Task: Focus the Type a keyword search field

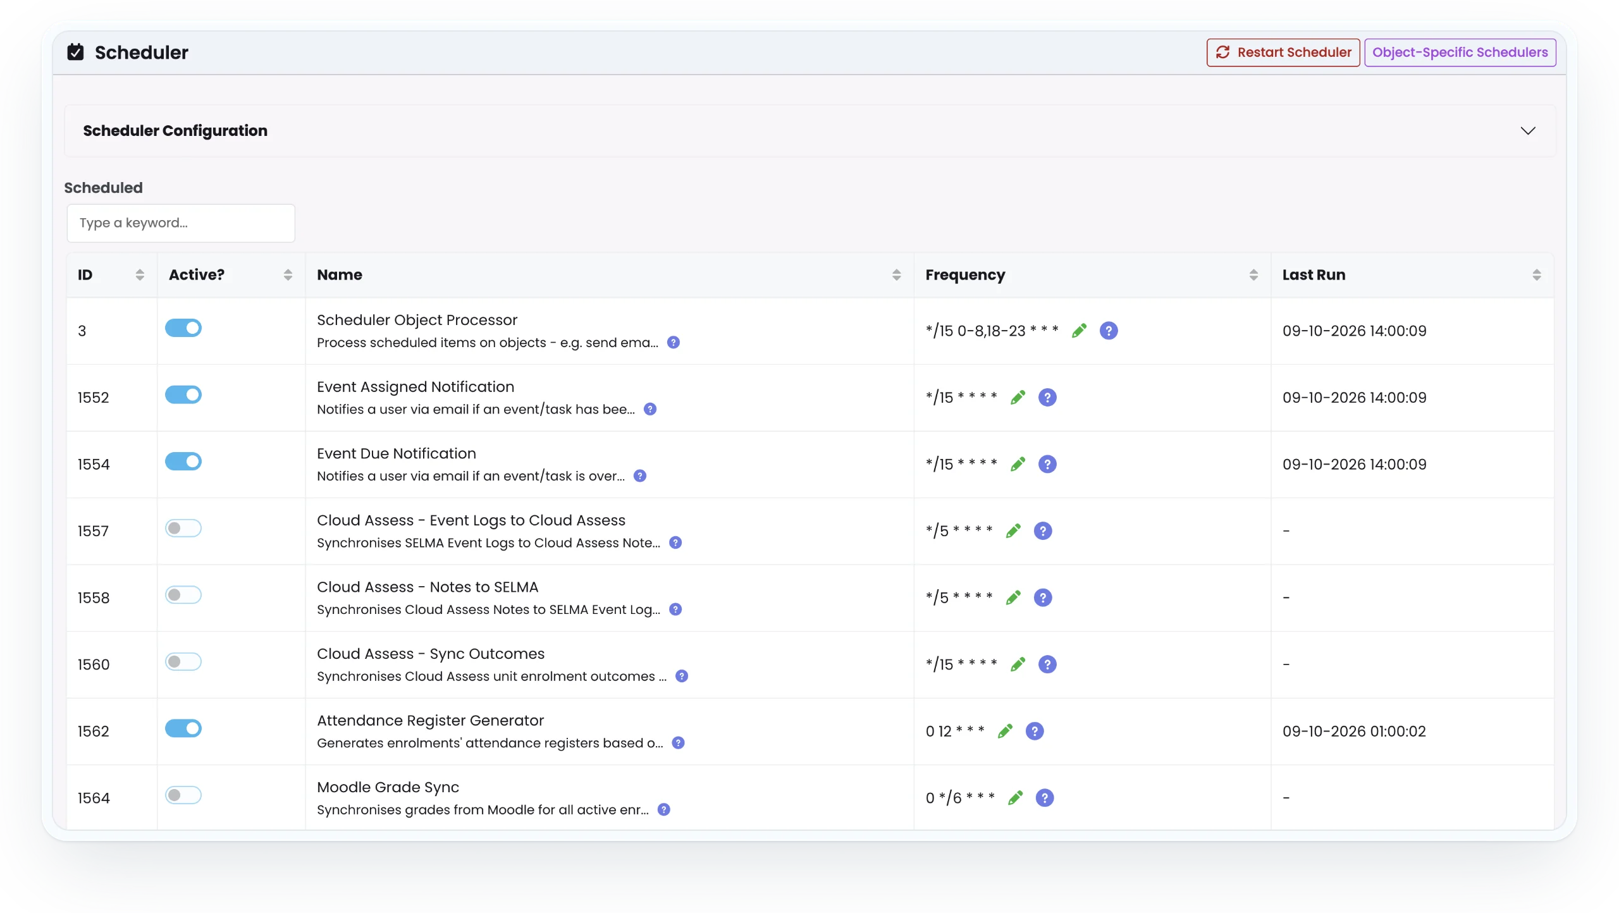Action: point(181,223)
